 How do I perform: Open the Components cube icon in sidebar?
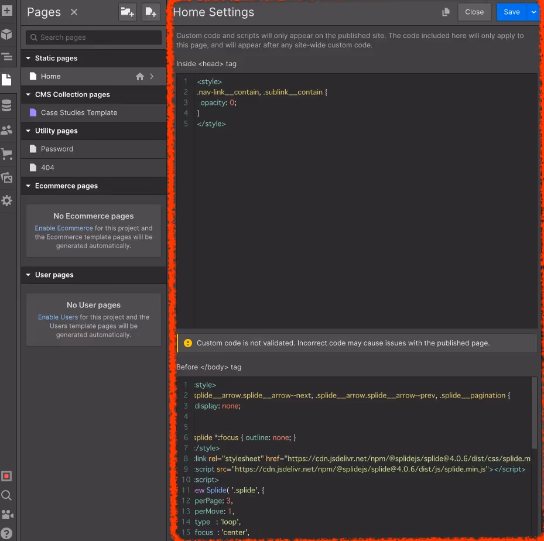pos(6,34)
